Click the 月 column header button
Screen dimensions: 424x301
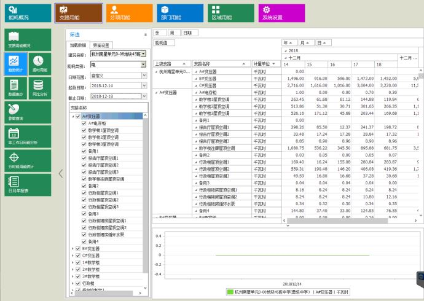tap(304, 42)
